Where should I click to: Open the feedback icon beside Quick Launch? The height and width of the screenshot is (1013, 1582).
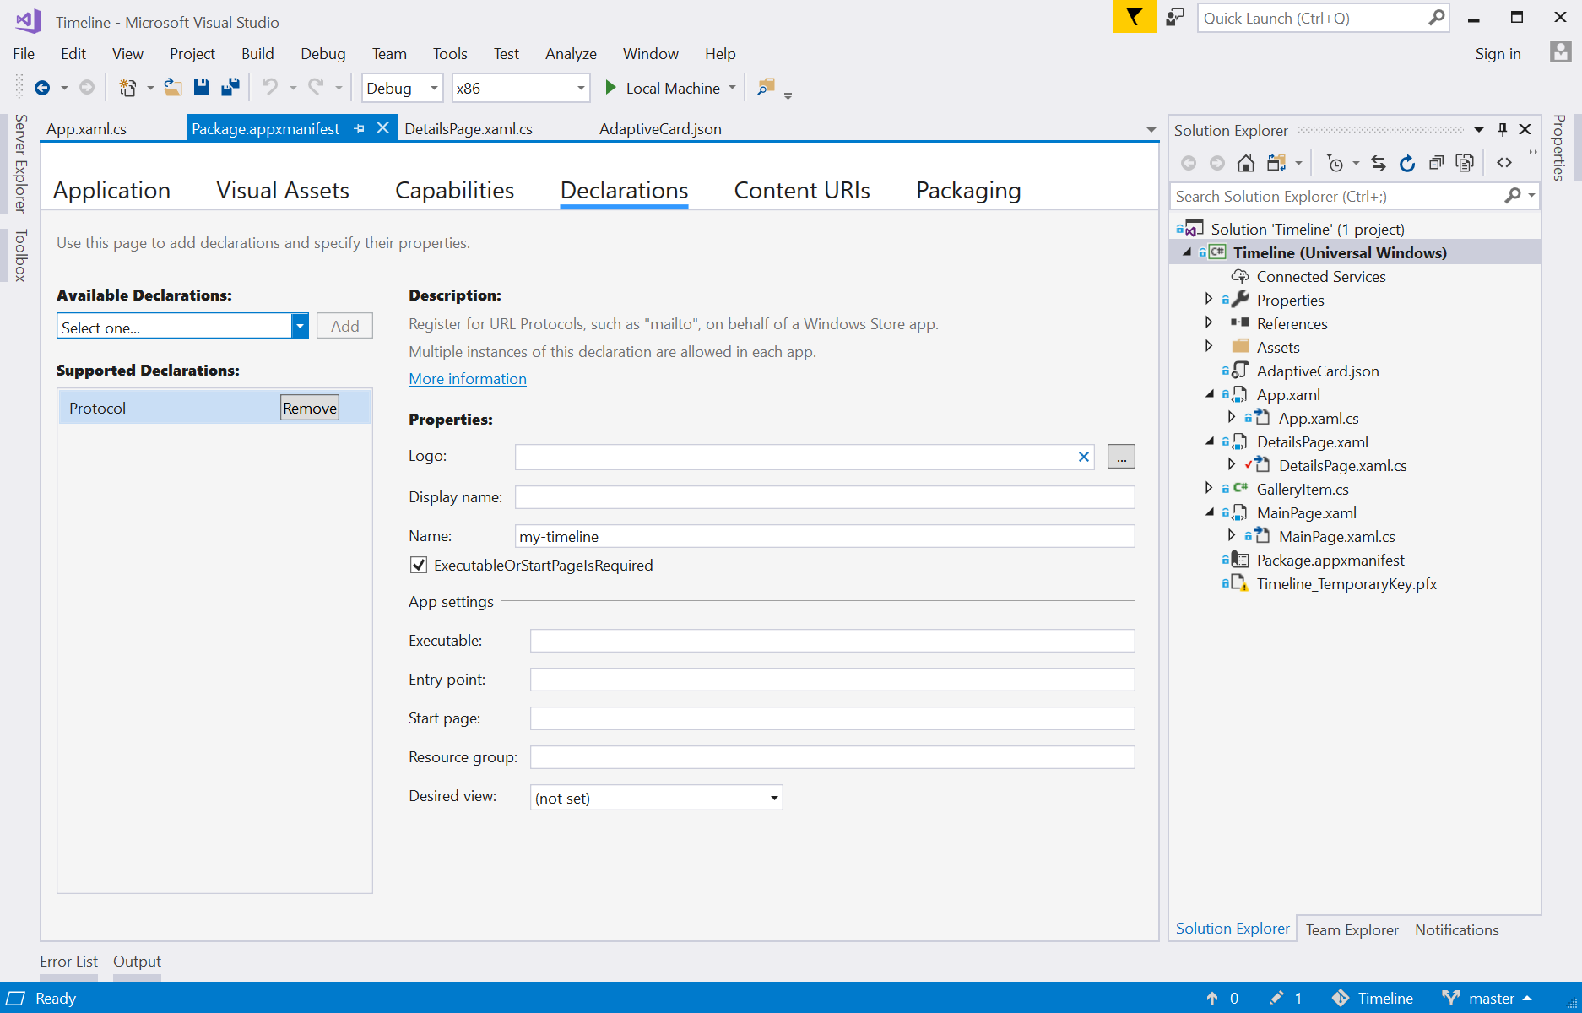pos(1175,18)
